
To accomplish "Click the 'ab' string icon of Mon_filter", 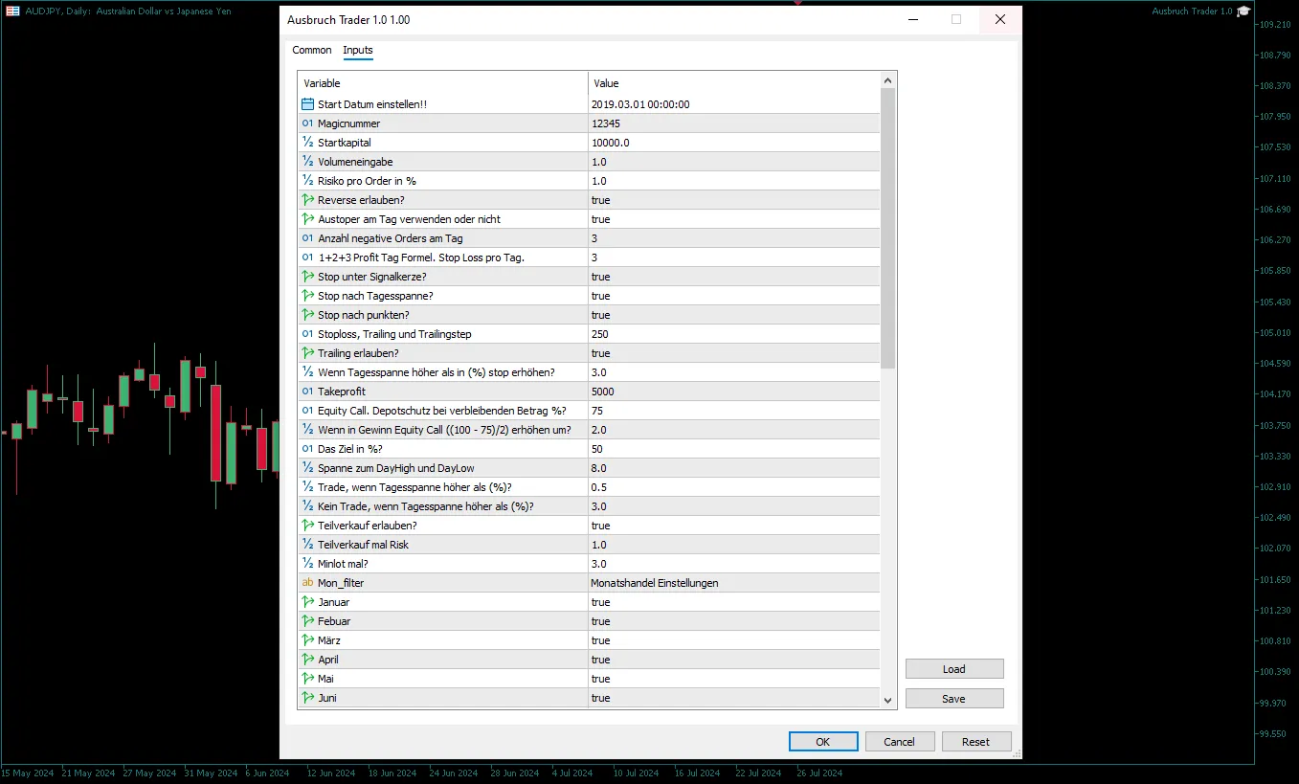I will [308, 583].
